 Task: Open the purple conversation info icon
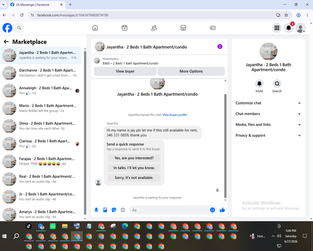point(220,46)
